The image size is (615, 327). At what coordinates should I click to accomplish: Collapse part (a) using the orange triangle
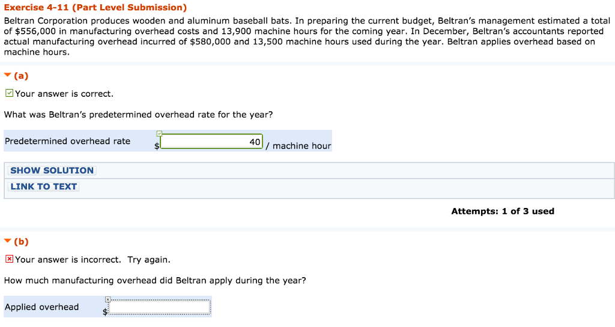coord(7,75)
